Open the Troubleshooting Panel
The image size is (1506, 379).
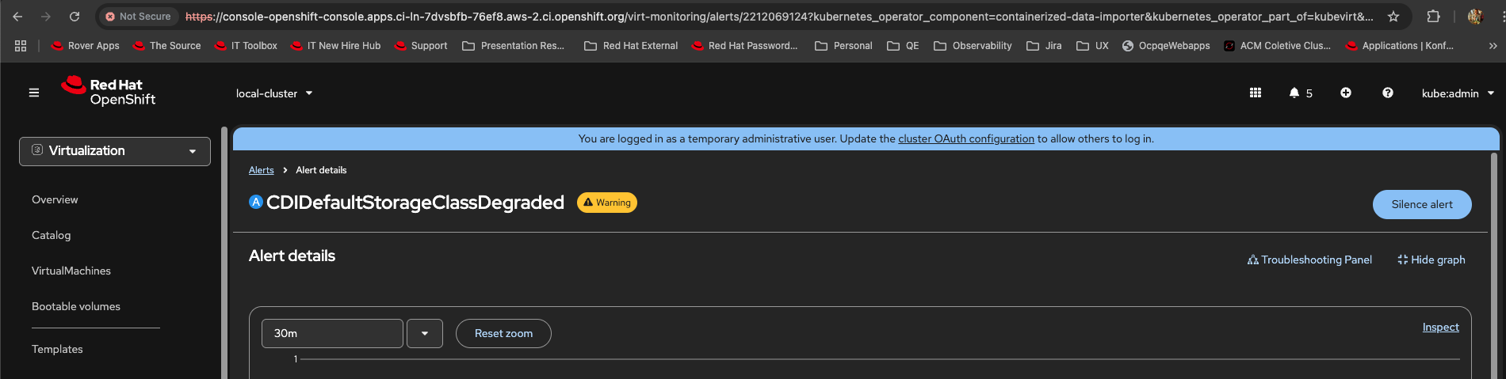click(1309, 260)
